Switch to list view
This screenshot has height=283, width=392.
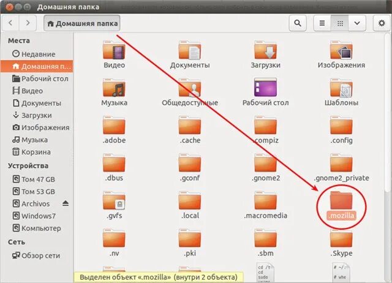[322, 23]
